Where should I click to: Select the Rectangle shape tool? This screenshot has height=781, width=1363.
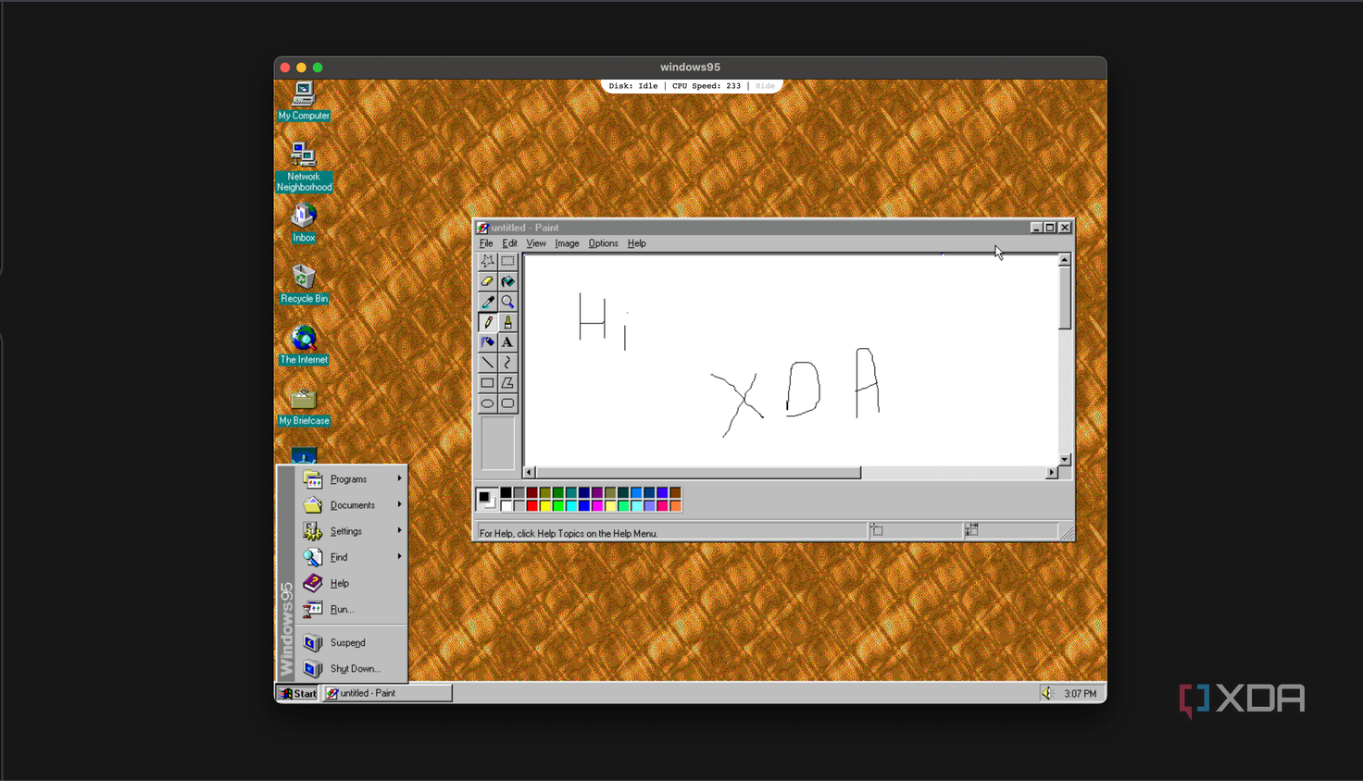pos(487,383)
